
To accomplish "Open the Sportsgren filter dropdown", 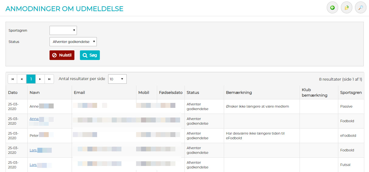I will [63, 31].
